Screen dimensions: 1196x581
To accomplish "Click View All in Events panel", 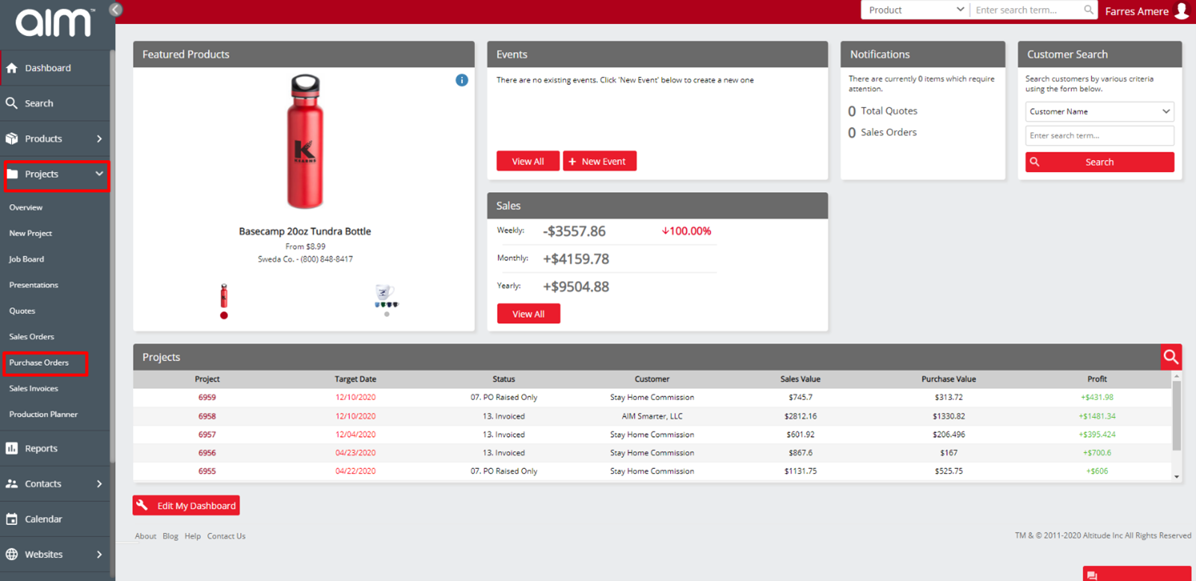I will pos(528,162).
